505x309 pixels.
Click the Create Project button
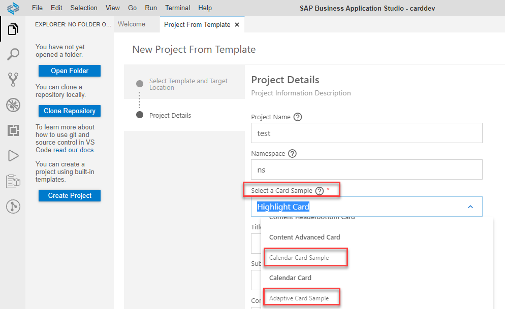[x=70, y=195]
